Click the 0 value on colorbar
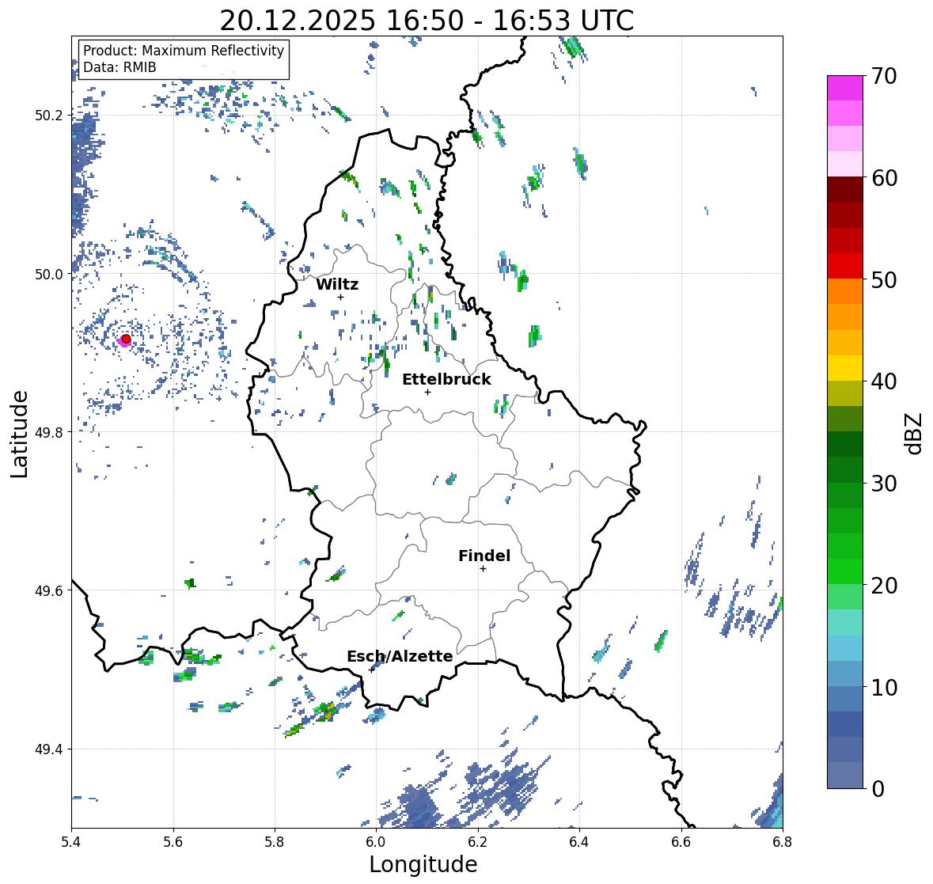Viewport: 933px width, 884px height. [878, 789]
